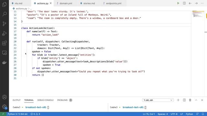Click 'spoken = True' on line 27
Viewport: 207px width, 116px height.
pos(51,65)
